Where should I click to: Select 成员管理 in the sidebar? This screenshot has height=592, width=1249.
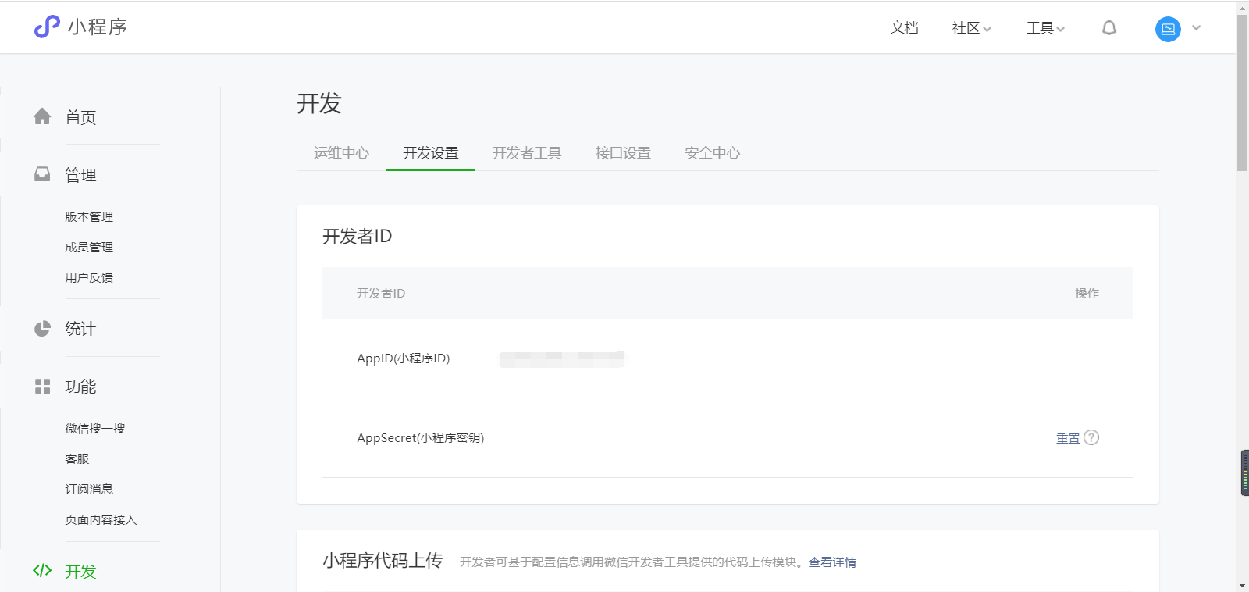click(89, 247)
